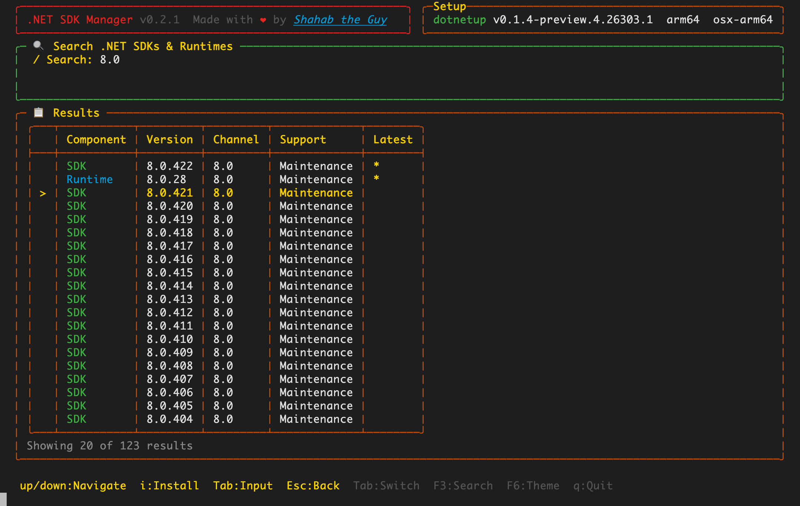Select version 8.0.409 in results
The height and width of the screenshot is (506, 800).
(x=170, y=352)
